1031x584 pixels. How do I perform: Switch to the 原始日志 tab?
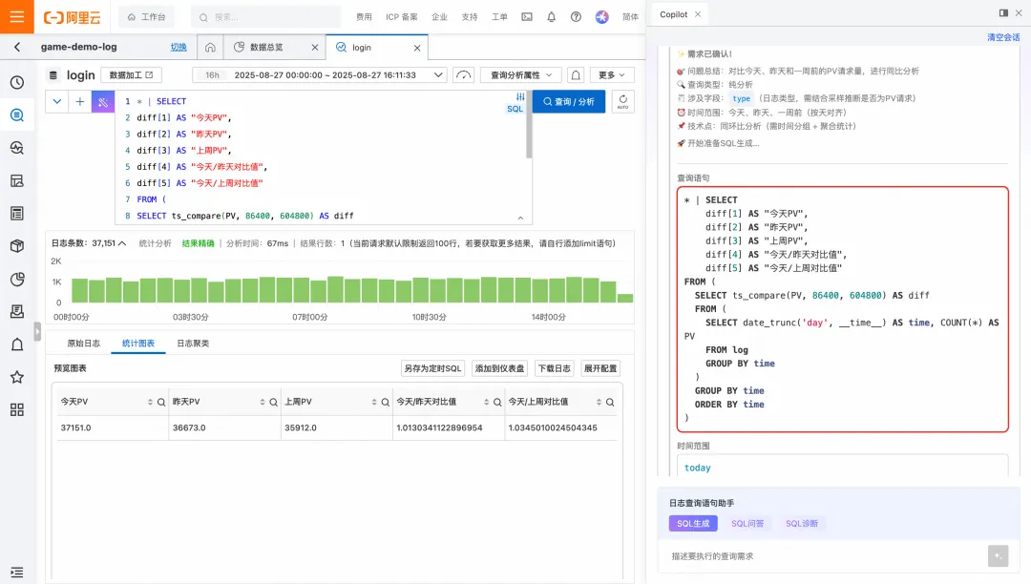click(x=83, y=343)
